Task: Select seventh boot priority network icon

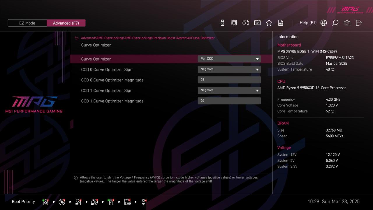Action: 144,202
